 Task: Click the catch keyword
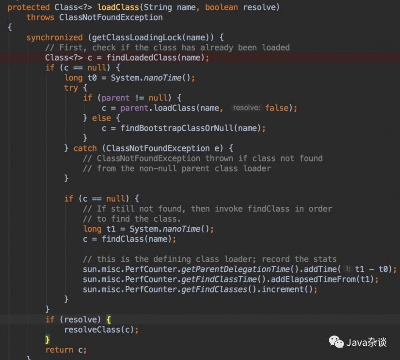85,148
